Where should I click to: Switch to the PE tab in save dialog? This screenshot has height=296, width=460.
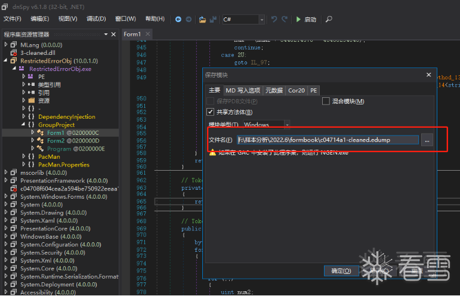314,90
